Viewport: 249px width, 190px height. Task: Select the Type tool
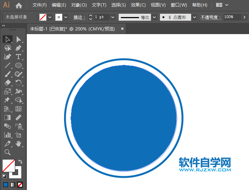coord(18,57)
